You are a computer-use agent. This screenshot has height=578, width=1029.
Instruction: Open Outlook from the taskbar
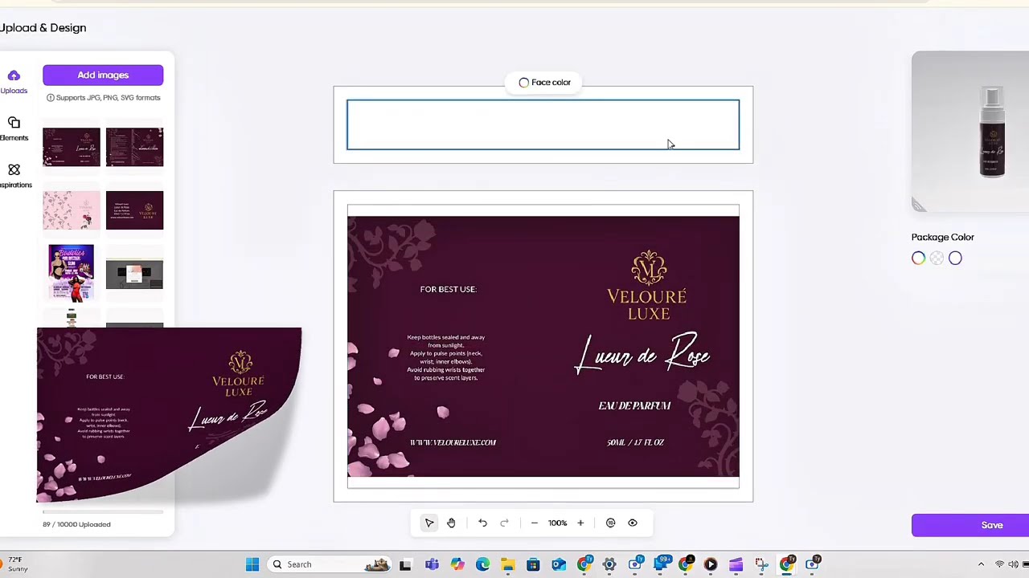pyautogui.click(x=559, y=564)
